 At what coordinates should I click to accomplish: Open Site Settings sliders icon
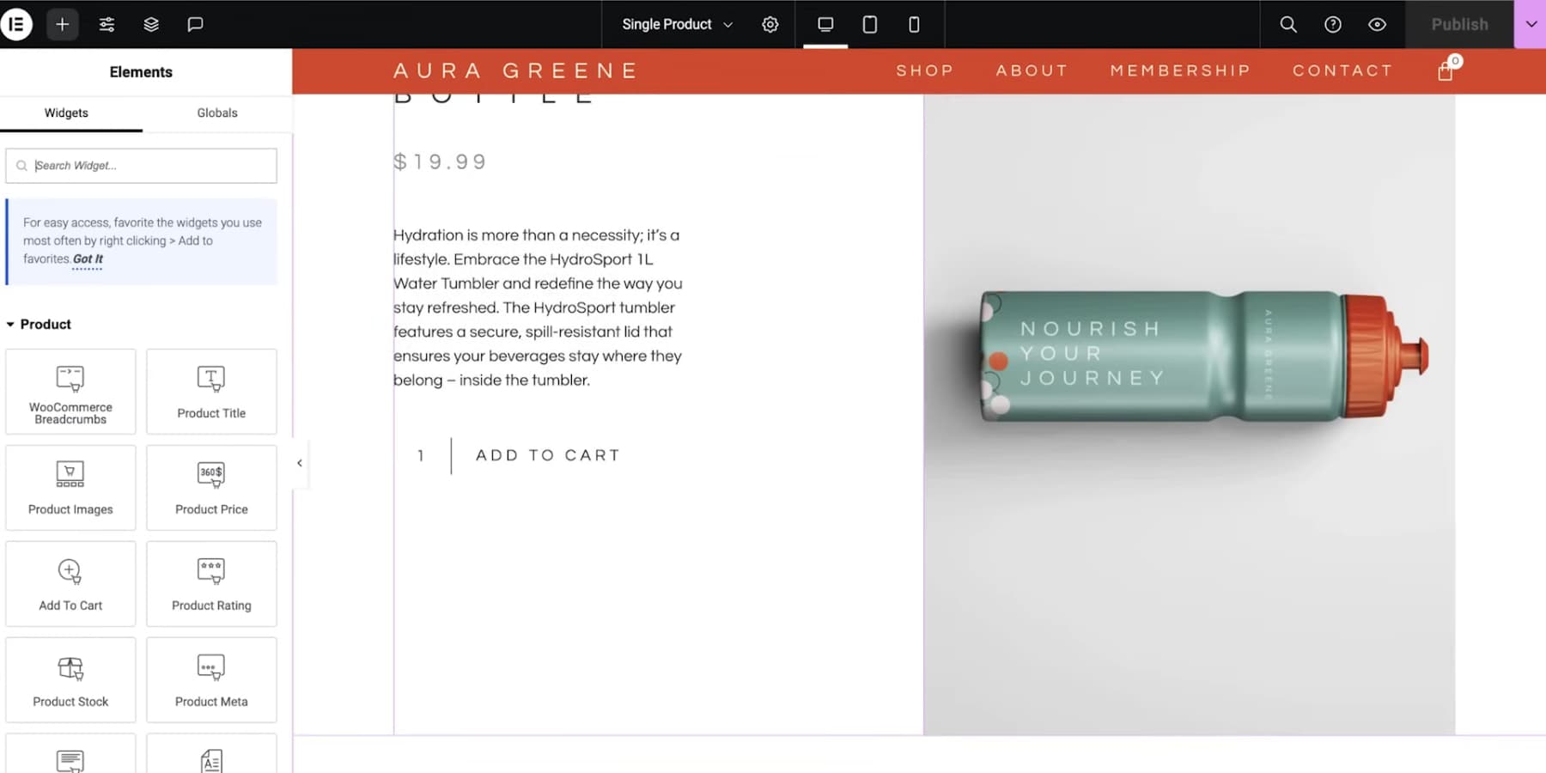coord(107,24)
